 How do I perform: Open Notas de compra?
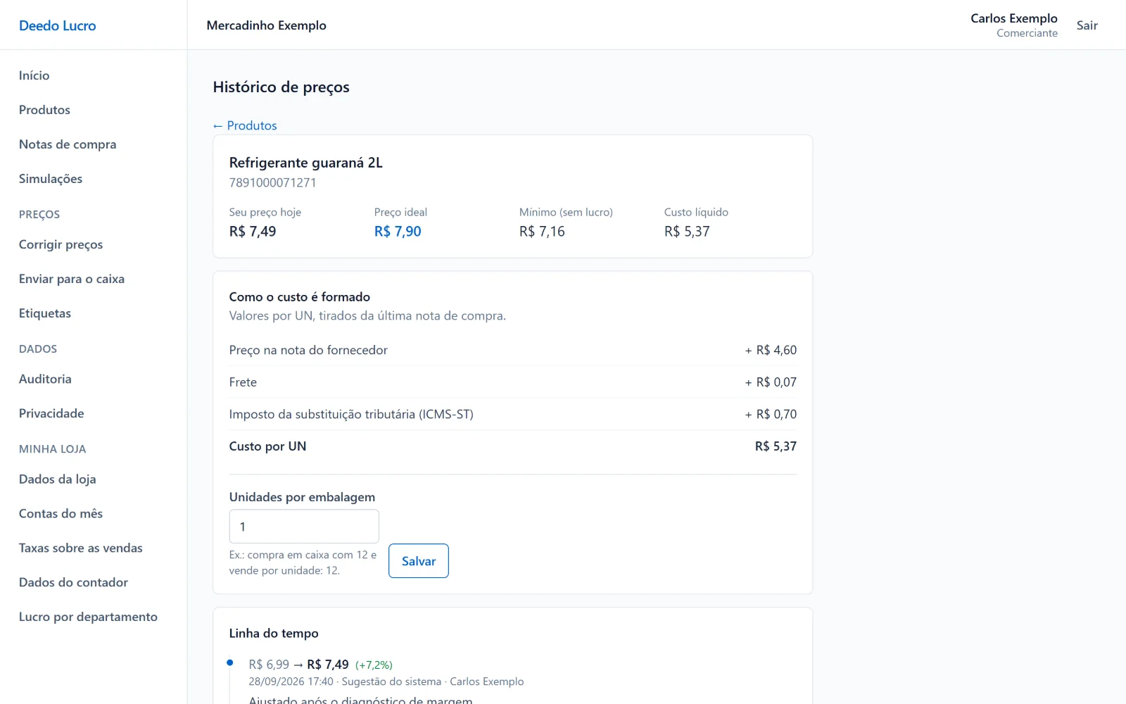click(68, 144)
